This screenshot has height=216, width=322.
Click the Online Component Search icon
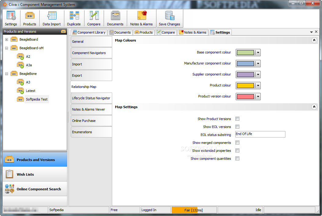(x=9, y=189)
